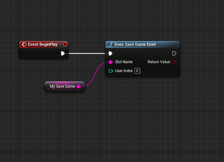Click the Return Value pin label
Image resolution: width=224 pixels, height=162 pixels.
[x=159, y=62]
